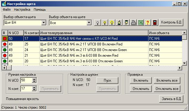Click the Повышенная яркость label

tap(22, 99)
